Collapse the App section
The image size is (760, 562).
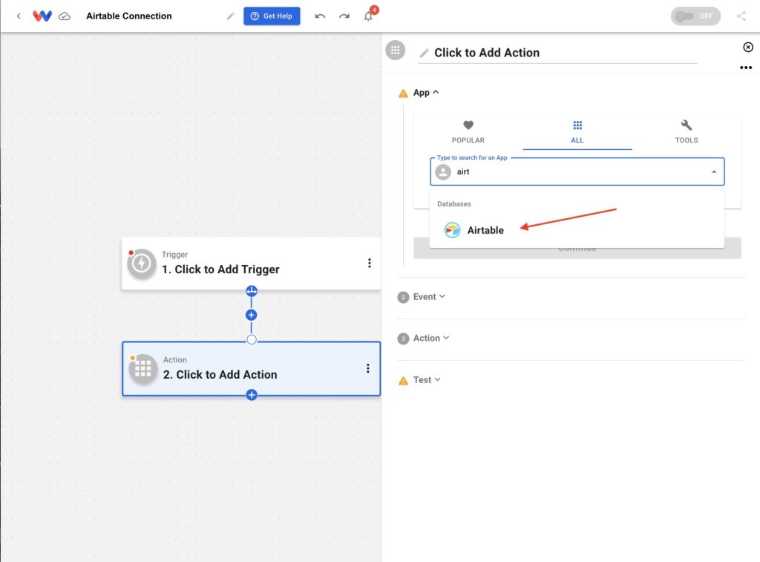coord(426,92)
